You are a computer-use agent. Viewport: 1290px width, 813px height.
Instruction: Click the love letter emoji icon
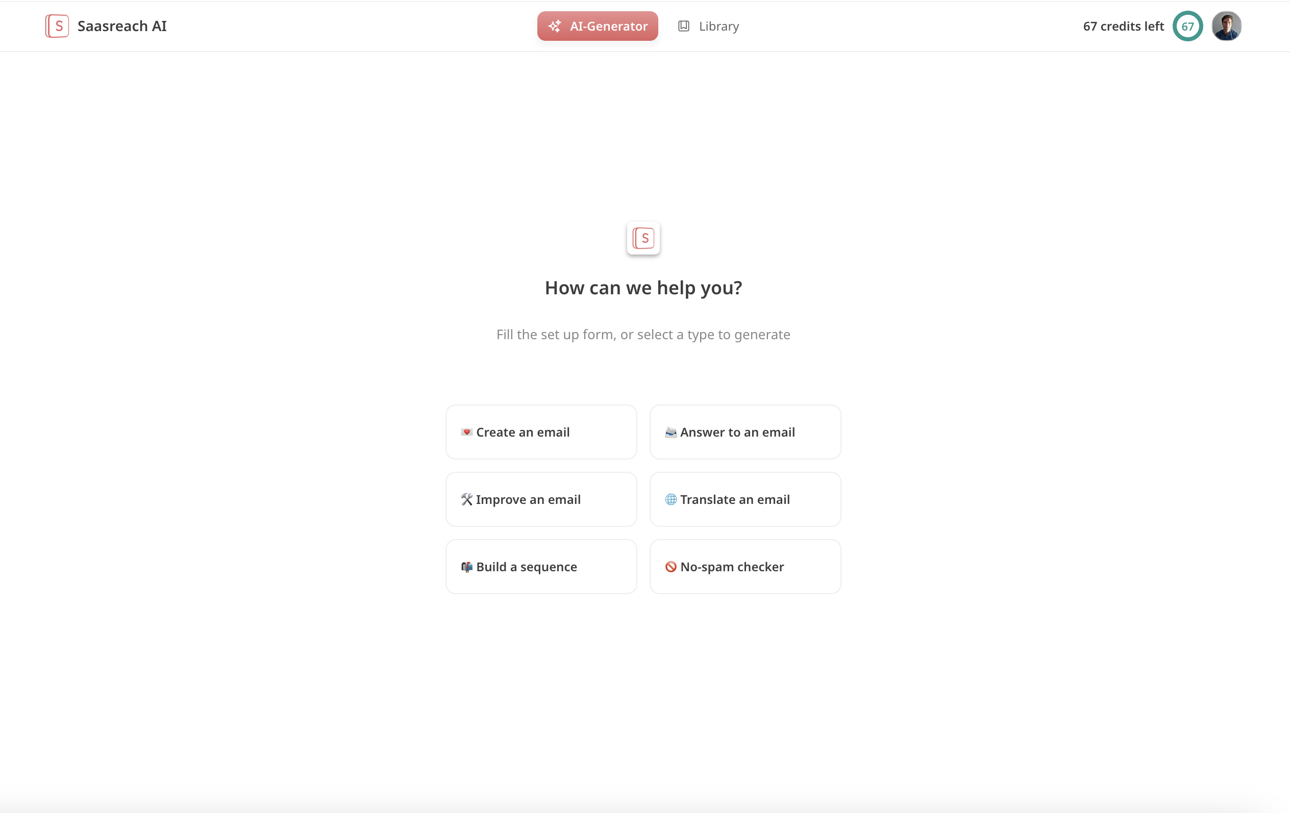(x=466, y=432)
